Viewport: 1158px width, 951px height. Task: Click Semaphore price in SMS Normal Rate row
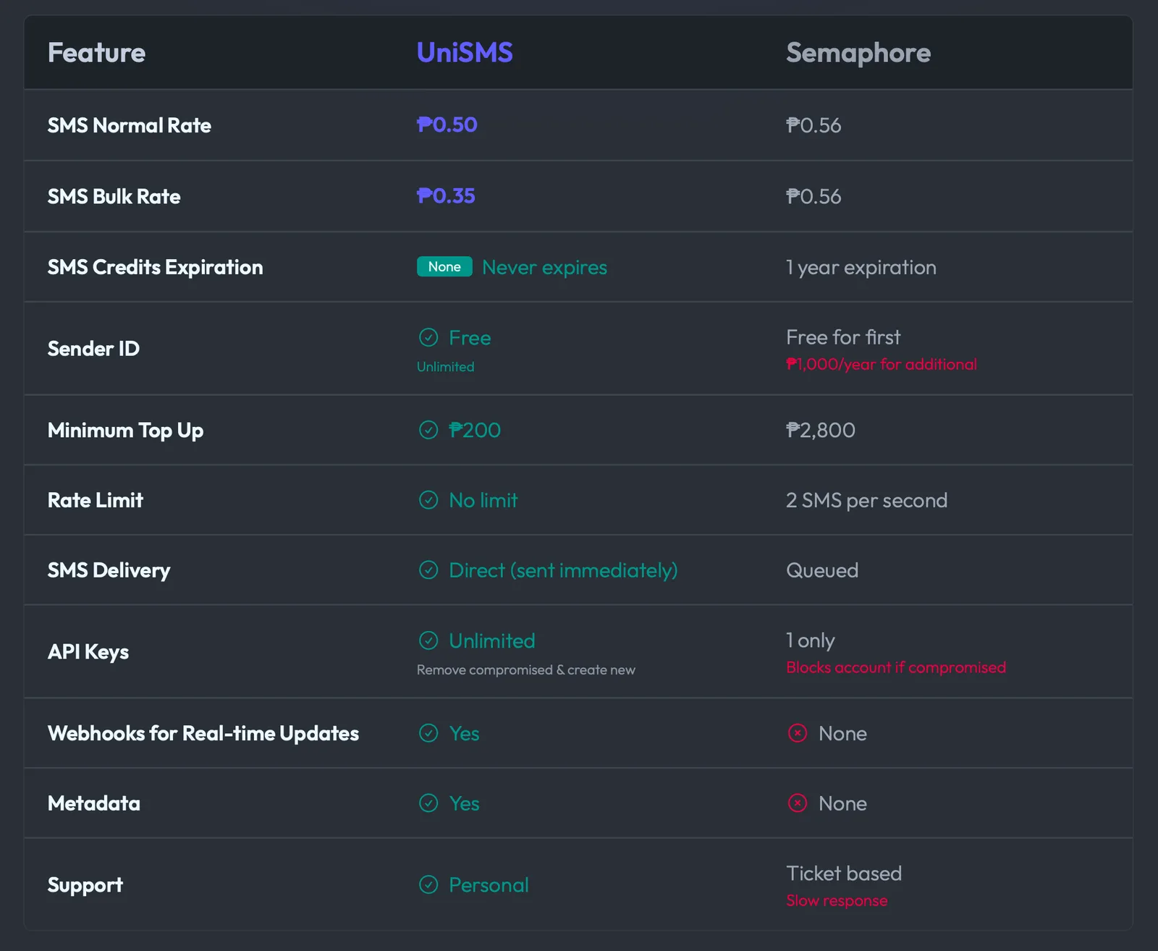[x=813, y=125]
